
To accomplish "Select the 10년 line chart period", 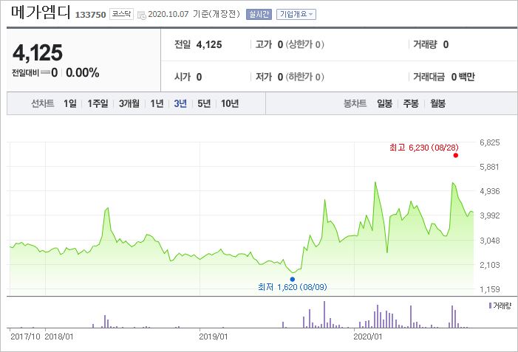I will coord(230,103).
